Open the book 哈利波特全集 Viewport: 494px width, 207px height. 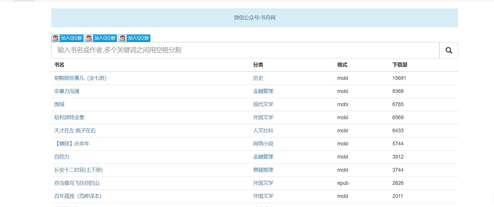click(x=69, y=117)
